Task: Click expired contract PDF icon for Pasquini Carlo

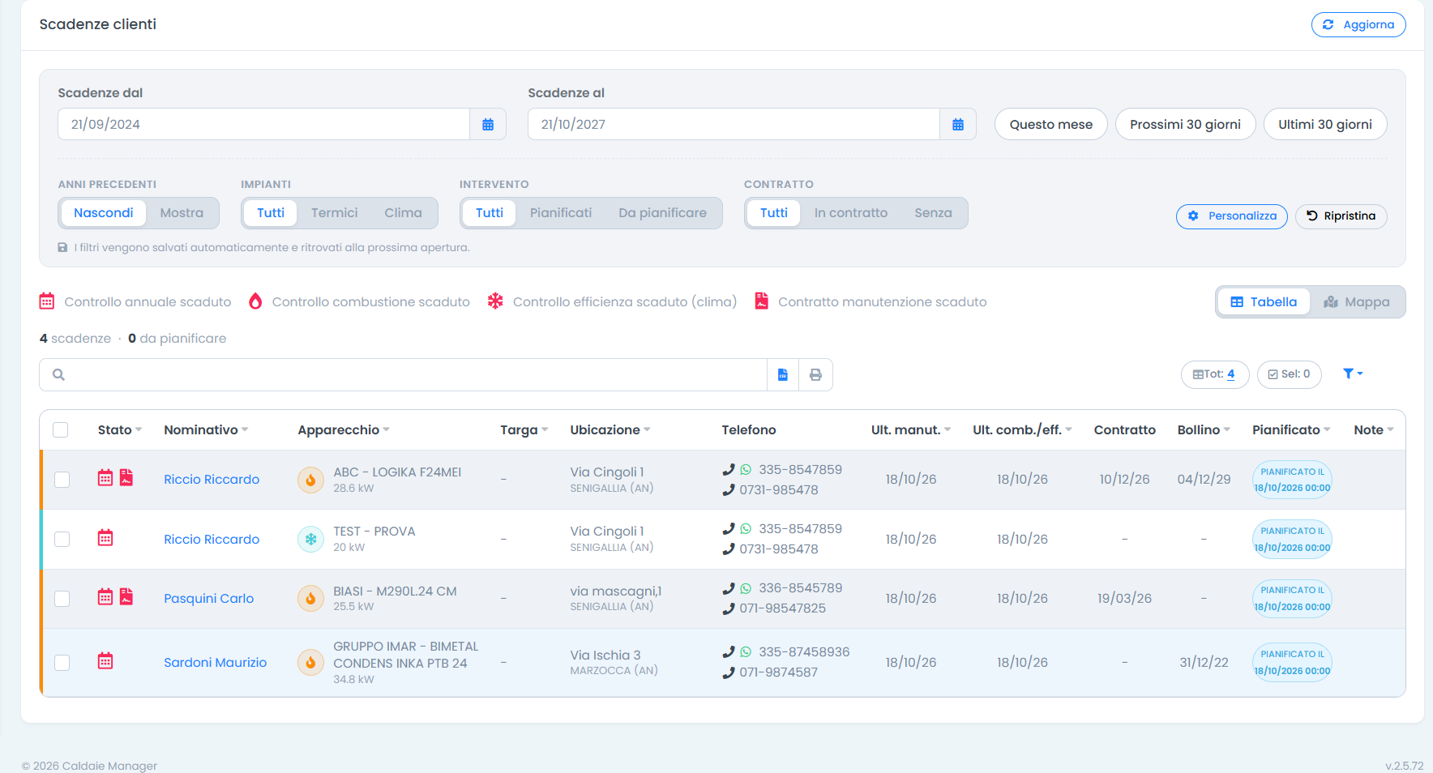Action: (x=126, y=597)
